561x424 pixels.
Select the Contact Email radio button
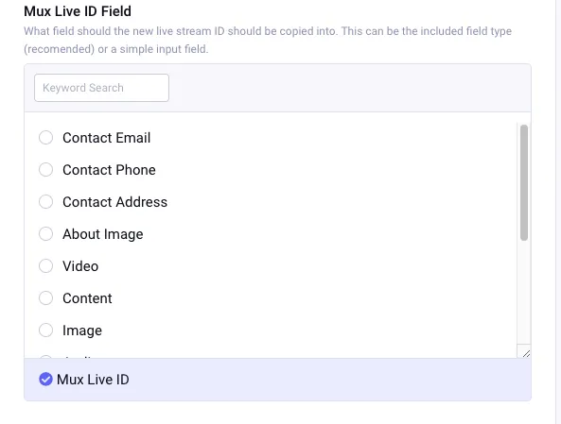click(45, 138)
